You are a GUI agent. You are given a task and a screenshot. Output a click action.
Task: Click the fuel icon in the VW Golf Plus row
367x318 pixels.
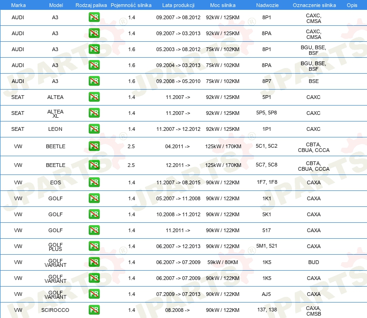click(94, 246)
